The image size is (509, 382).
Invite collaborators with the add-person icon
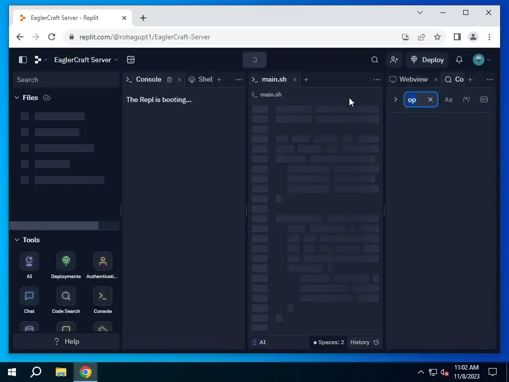(394, 60)
